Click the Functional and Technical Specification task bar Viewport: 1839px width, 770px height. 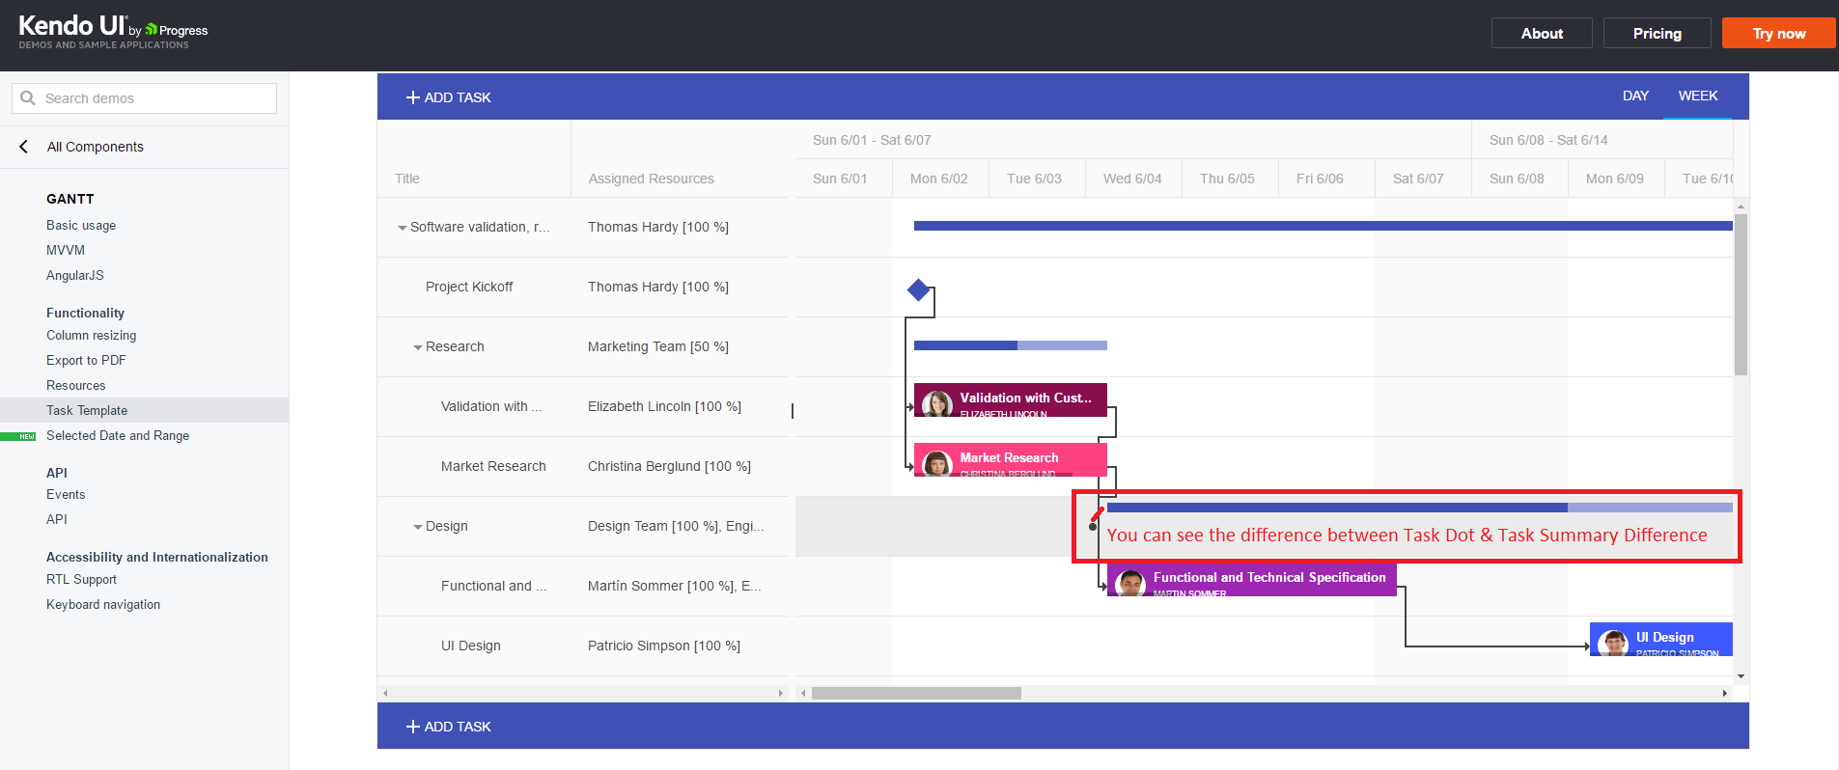[x=1252, y=579]
